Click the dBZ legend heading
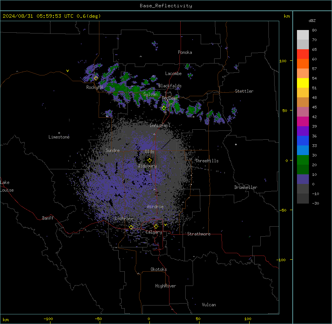The height and width of the screenshot is (324, 332). [312, 20]
